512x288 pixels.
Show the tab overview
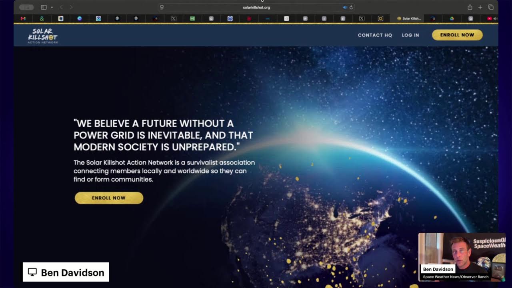pos(491,7)
